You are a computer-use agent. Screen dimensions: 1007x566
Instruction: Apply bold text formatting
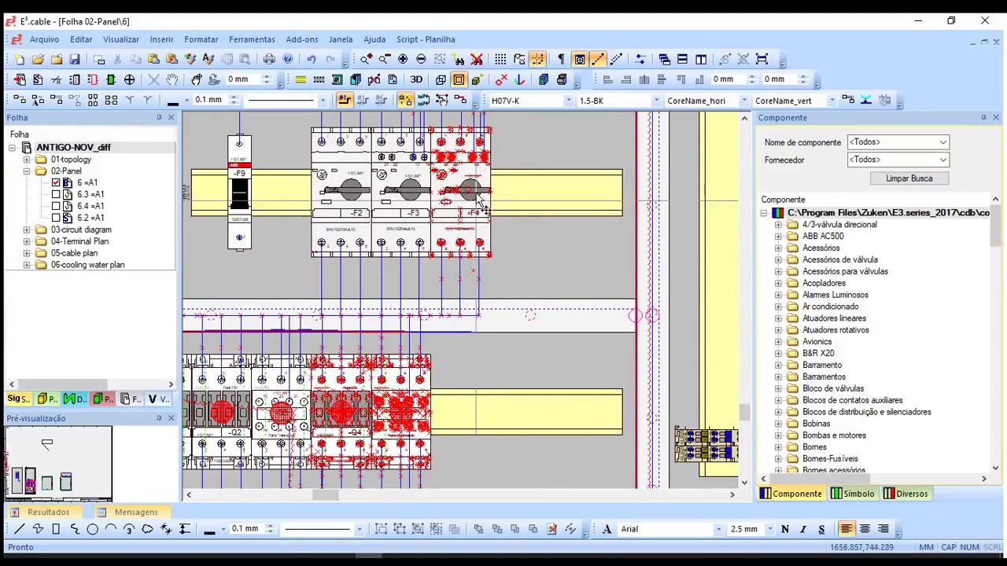pos(785,529)
